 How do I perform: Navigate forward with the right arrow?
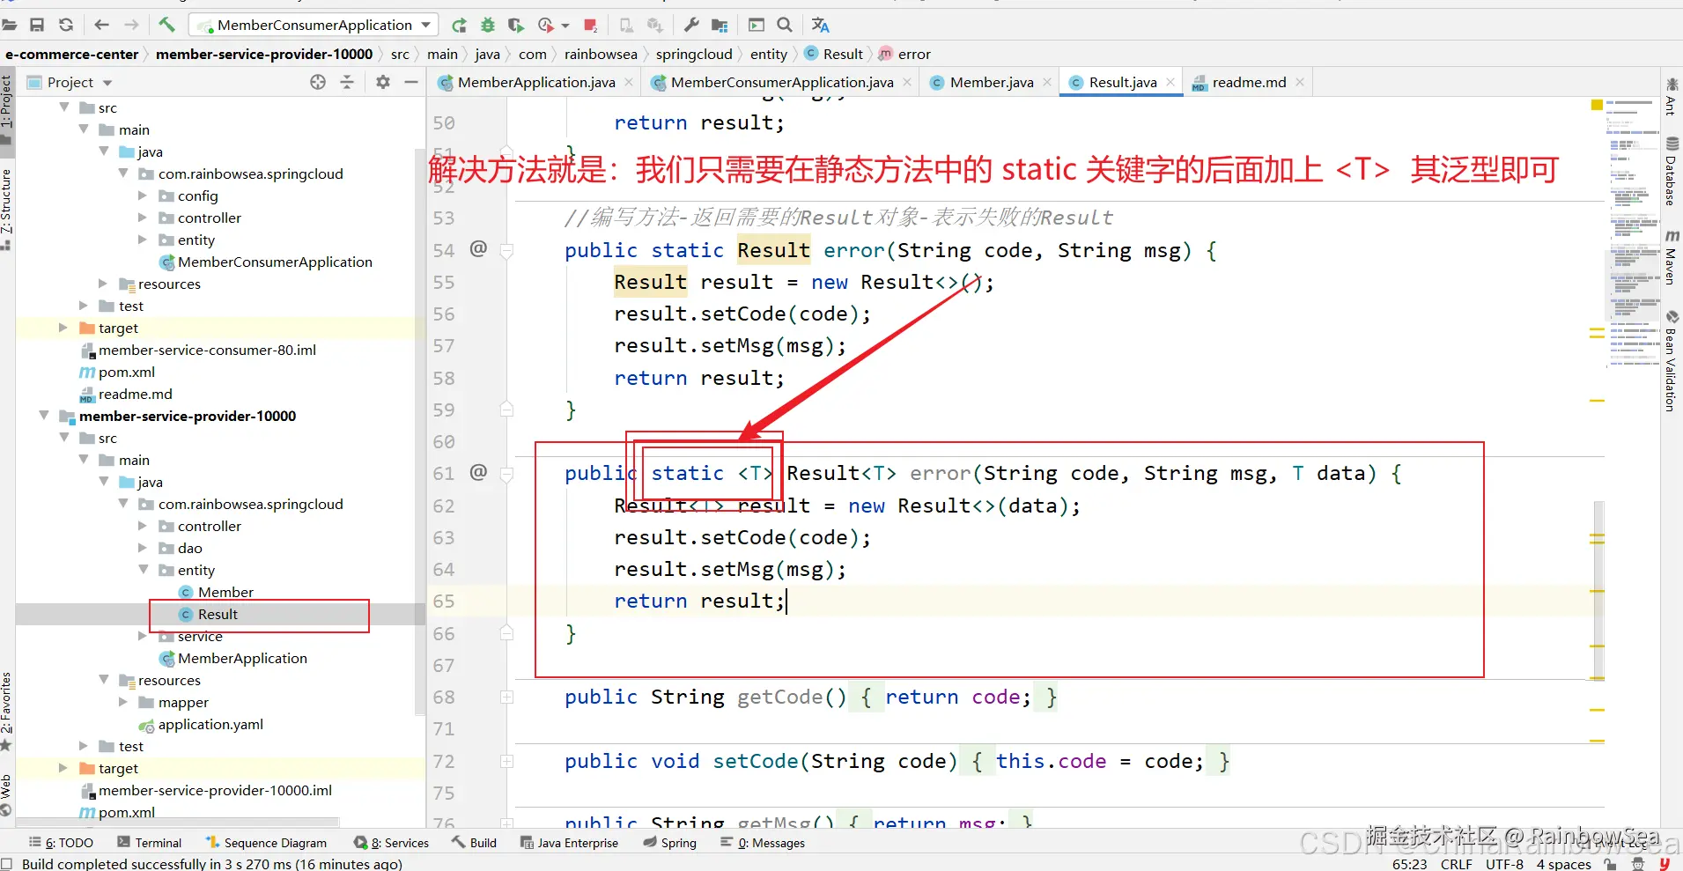[131, 25]
